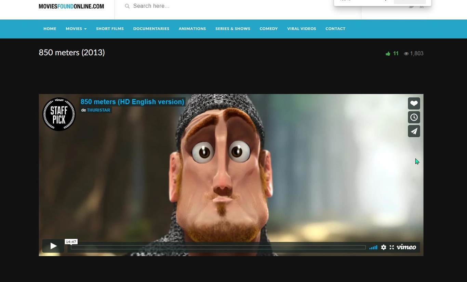
Task: Expand the MOVIES dropdown menu
Action: click(x=76, y=29)
